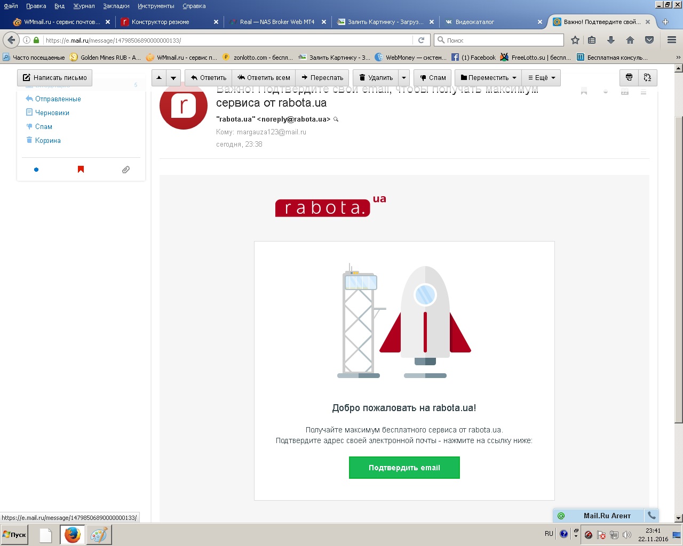Click the green Подтвердить email button
This screenshot has width=683, height=546.
point(404,468)
